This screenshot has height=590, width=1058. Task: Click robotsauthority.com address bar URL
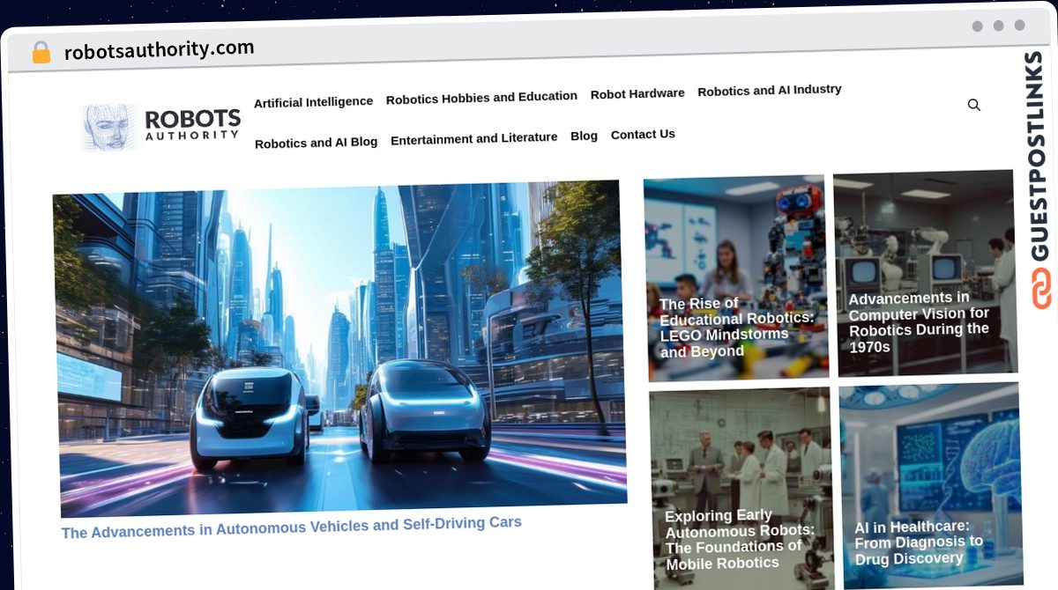pos(159,49)
